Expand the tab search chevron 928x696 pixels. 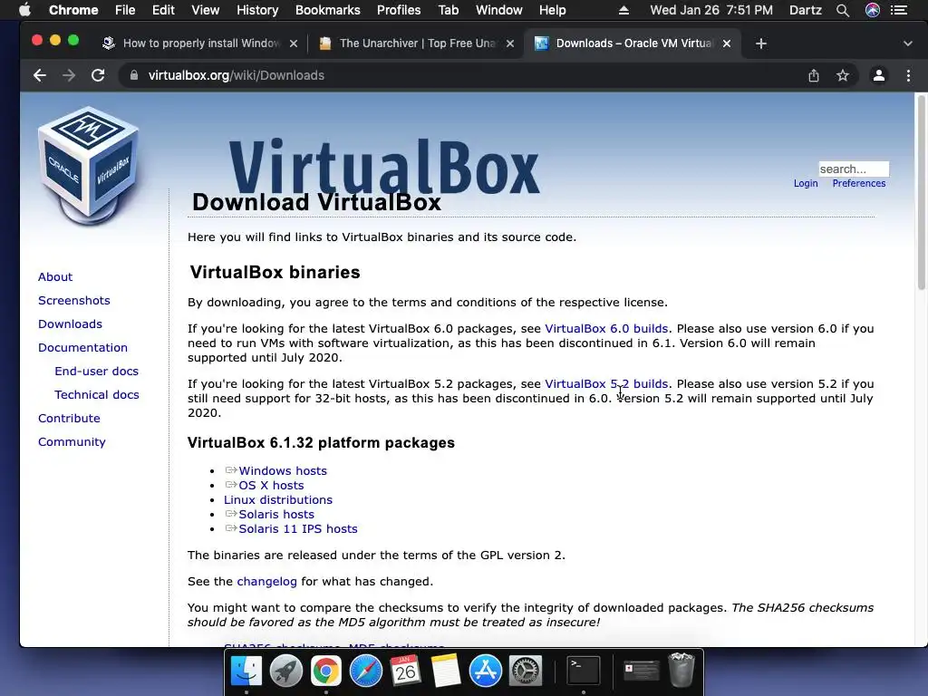[908, 43]
